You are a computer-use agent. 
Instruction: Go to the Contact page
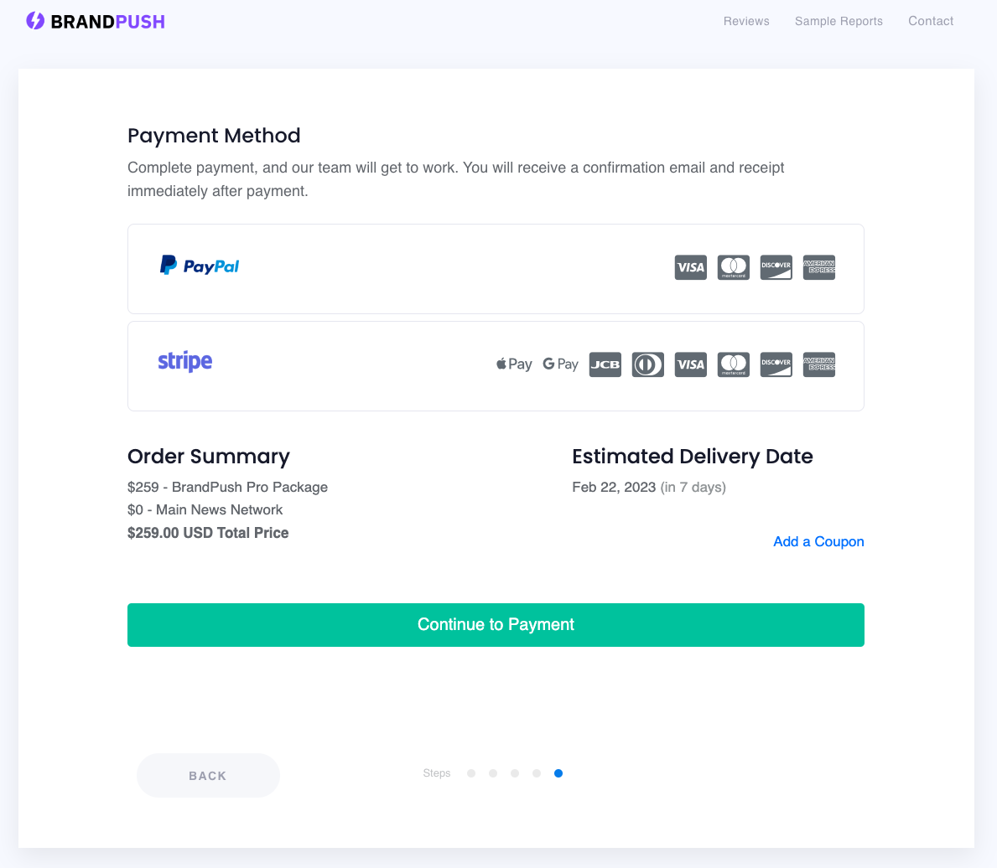pyautogui.click(x=931, y=21)
